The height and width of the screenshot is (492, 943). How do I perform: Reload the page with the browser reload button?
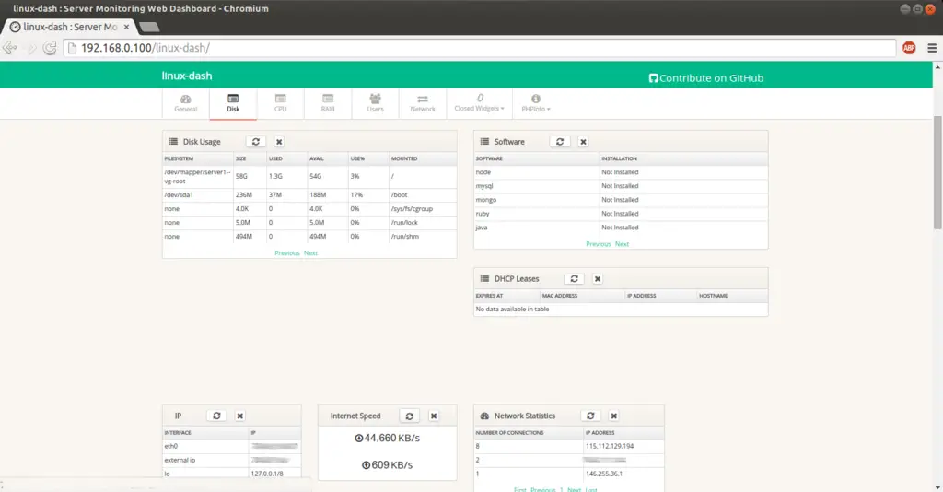[x=50, y=48]
